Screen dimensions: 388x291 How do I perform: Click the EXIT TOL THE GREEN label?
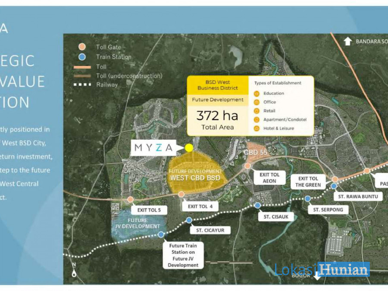pyautogui.click(x=308, y=181)
